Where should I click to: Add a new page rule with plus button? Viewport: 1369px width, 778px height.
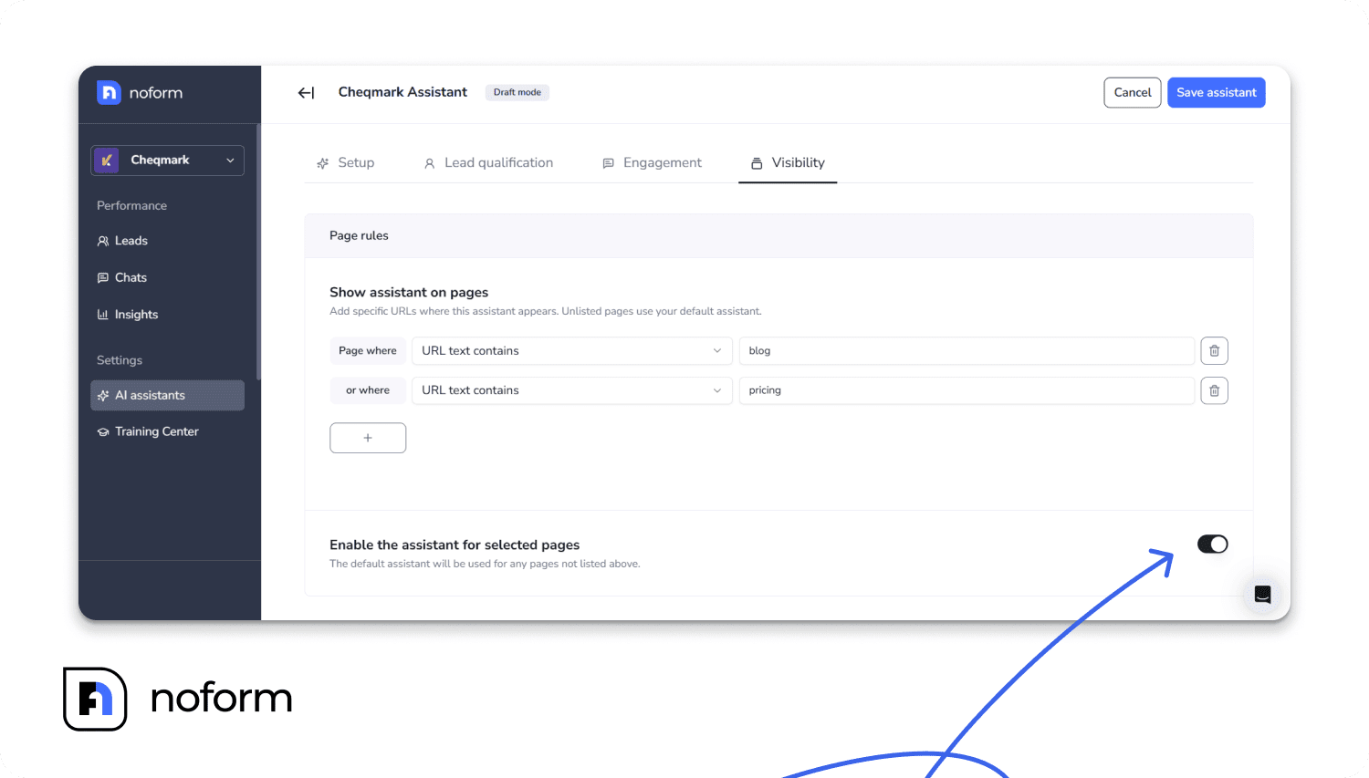[x=367, y=437]
